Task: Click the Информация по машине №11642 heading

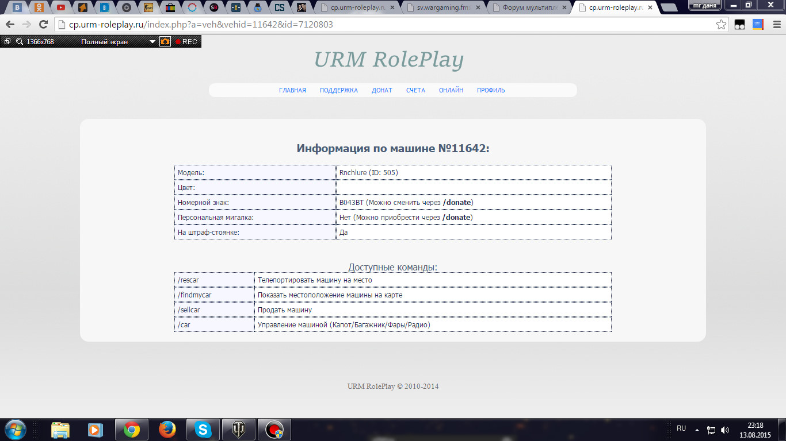Action: (x=393, y=148)
